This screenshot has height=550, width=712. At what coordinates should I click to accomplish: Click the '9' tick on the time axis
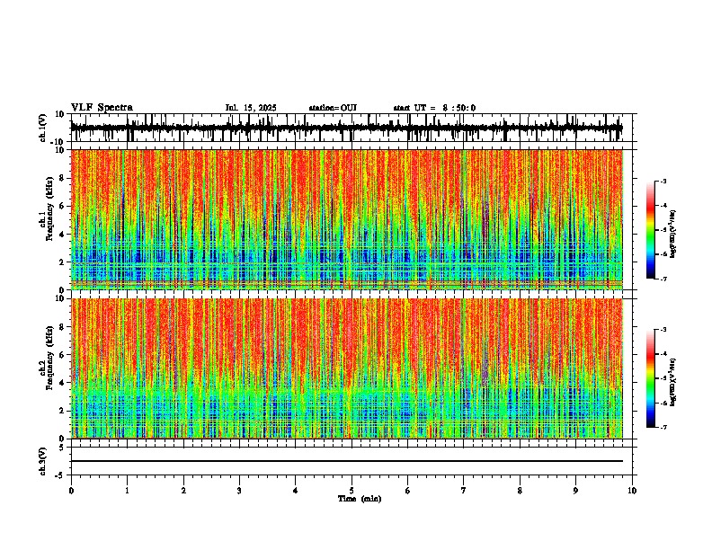click(575, 491)
